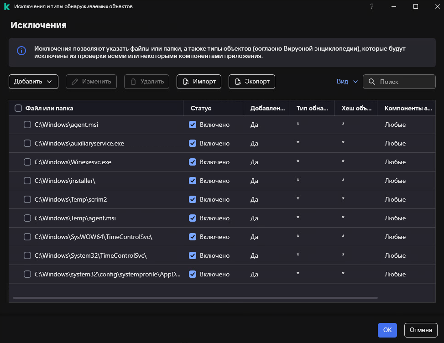Open the Добавить dropdown
The width and height of the screenshot is (444, 343).
[33, 82]
